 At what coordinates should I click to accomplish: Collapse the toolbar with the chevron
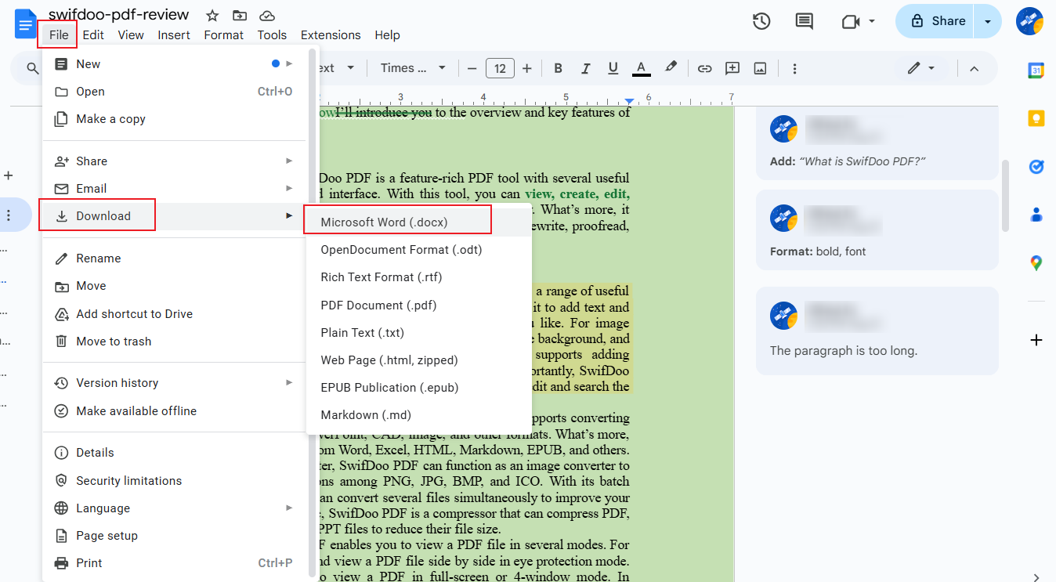(x=974, y=68)
